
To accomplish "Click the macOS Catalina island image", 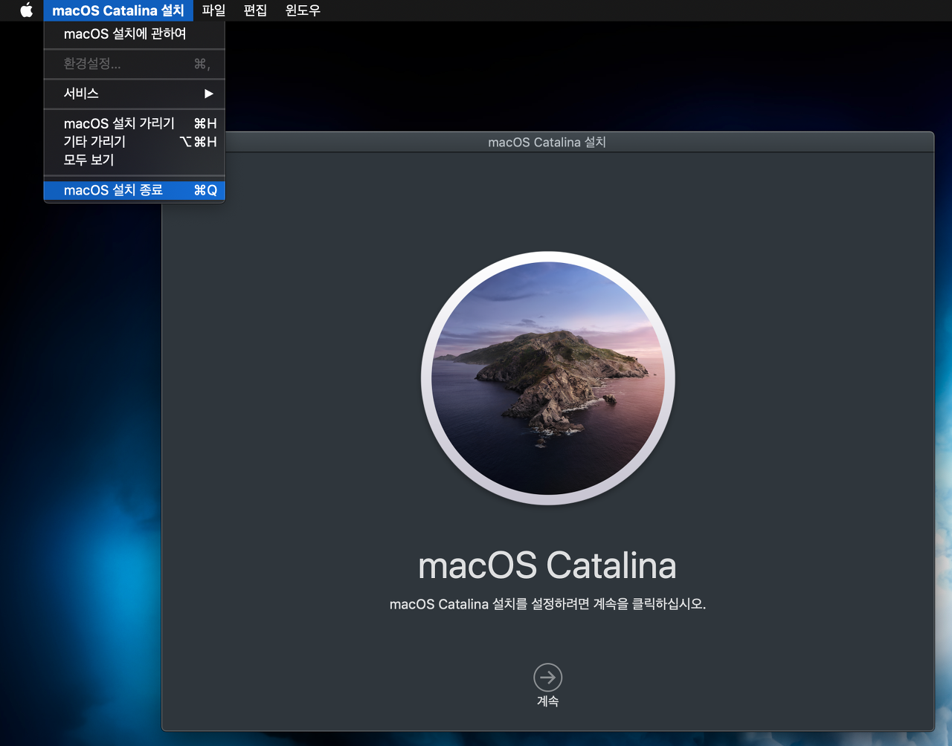I will (548, 378).
